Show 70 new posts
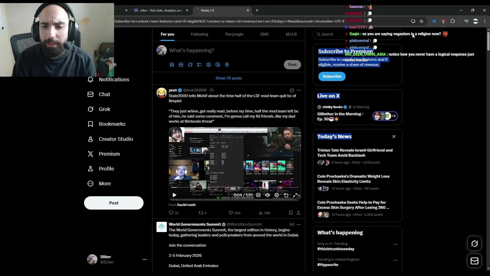 coord(229,78)
